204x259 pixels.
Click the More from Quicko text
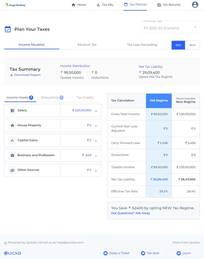click(186, 242)
